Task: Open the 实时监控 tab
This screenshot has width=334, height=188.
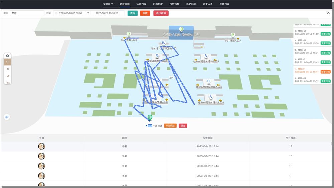Action: (x=108, y=4)
